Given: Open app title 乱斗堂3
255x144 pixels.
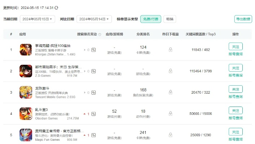Looking at the screenshot, I should (41, 110).
